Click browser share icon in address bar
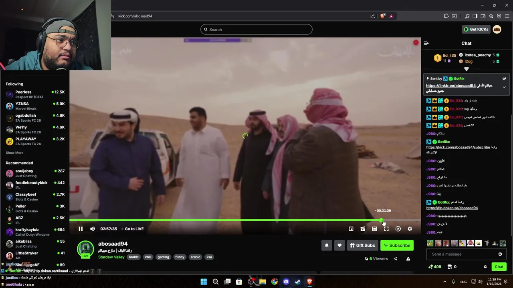The width and height of the screenshot is (513, 288). pyautogui.click(x=373, y=16)
